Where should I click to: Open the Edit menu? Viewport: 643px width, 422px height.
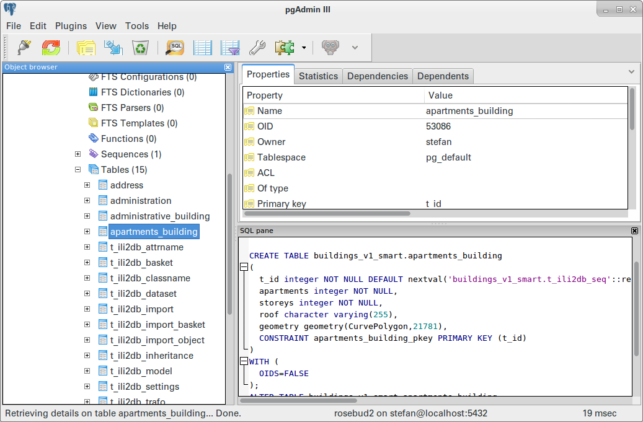click(x=38, y=26)
